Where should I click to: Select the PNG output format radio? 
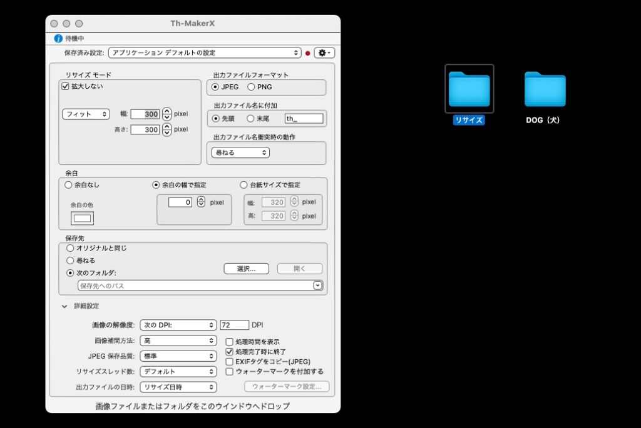[252, 87]
